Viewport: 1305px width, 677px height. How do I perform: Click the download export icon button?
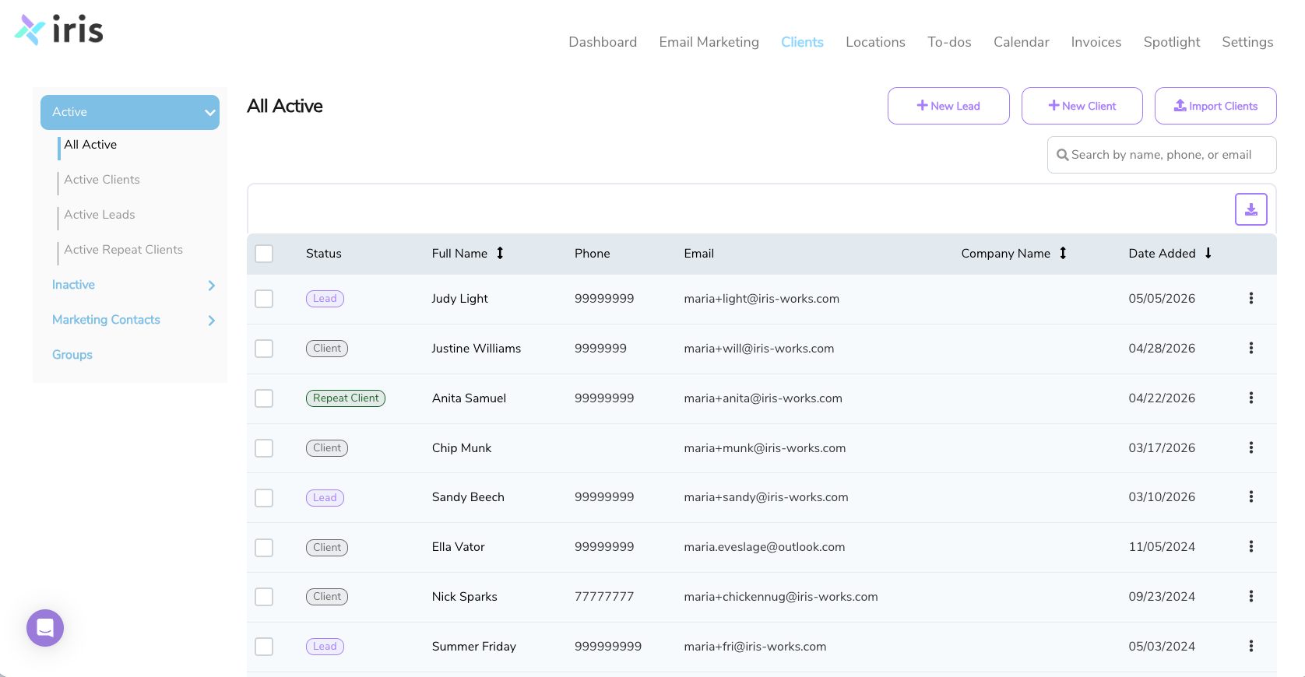click(x=1250, y=209)
